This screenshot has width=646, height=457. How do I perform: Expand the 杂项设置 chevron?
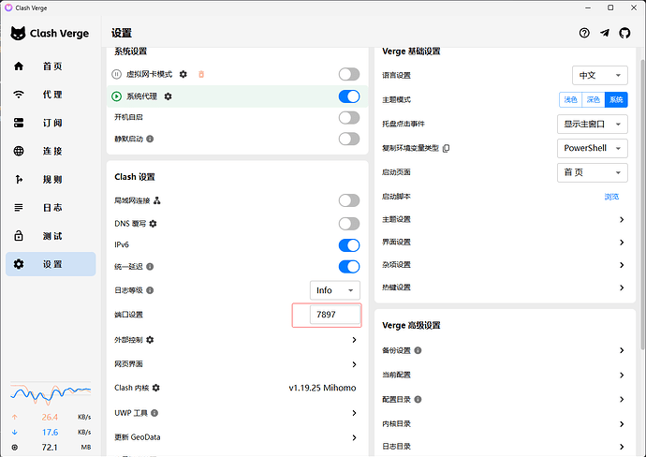622,265
